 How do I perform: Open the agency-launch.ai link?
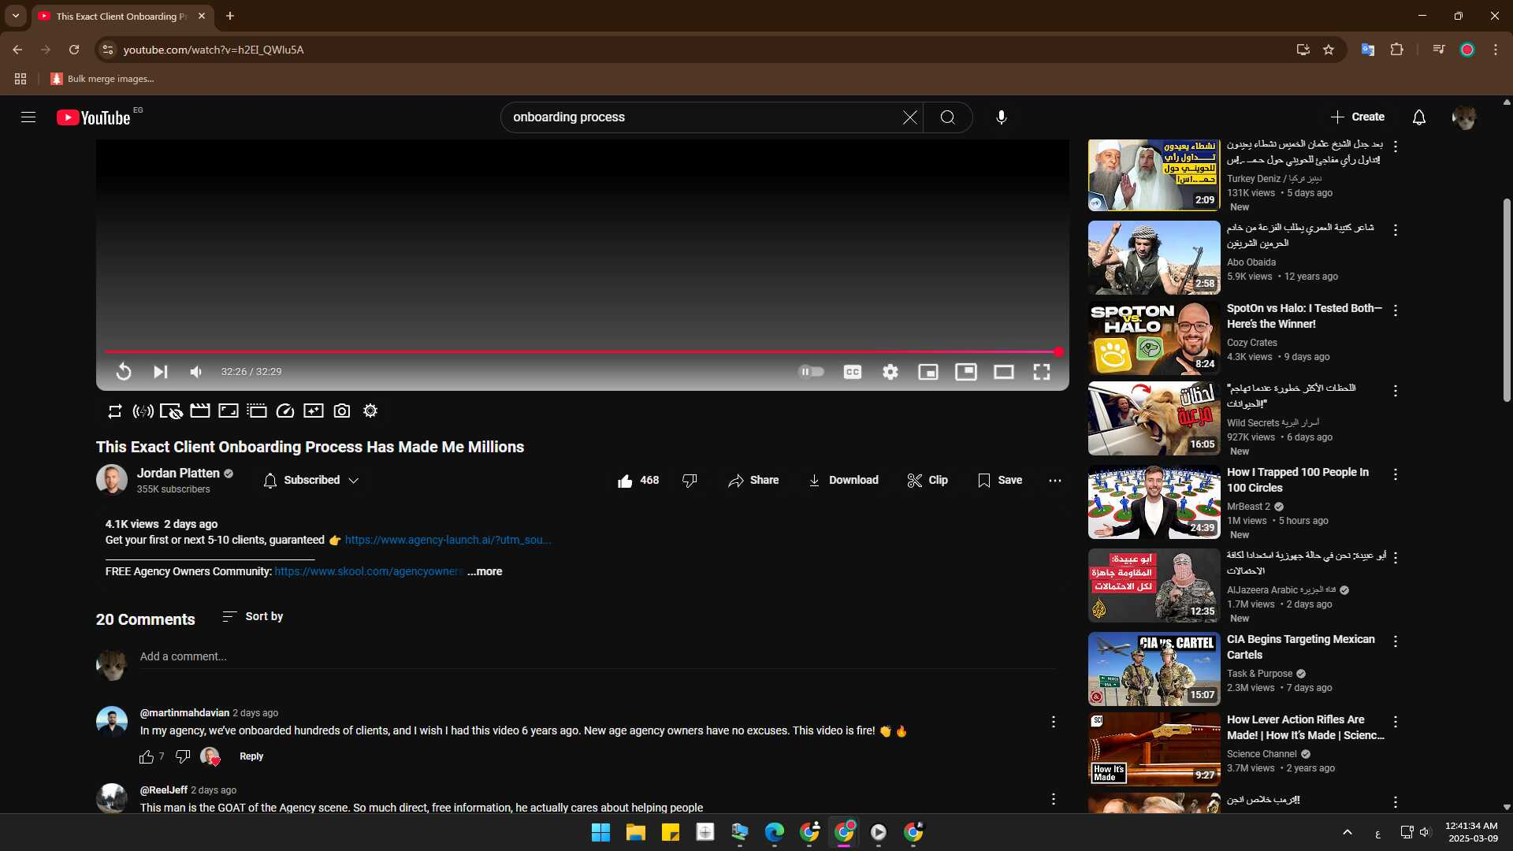(447, 541)
